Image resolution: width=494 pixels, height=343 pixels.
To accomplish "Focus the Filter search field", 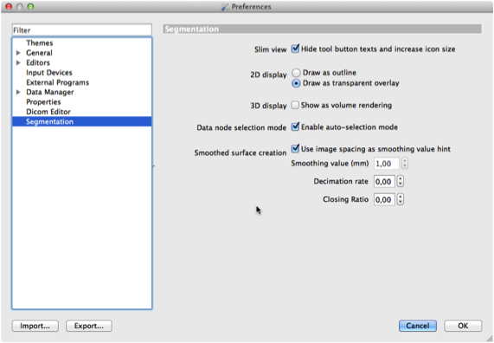I will tap(82, 30).
